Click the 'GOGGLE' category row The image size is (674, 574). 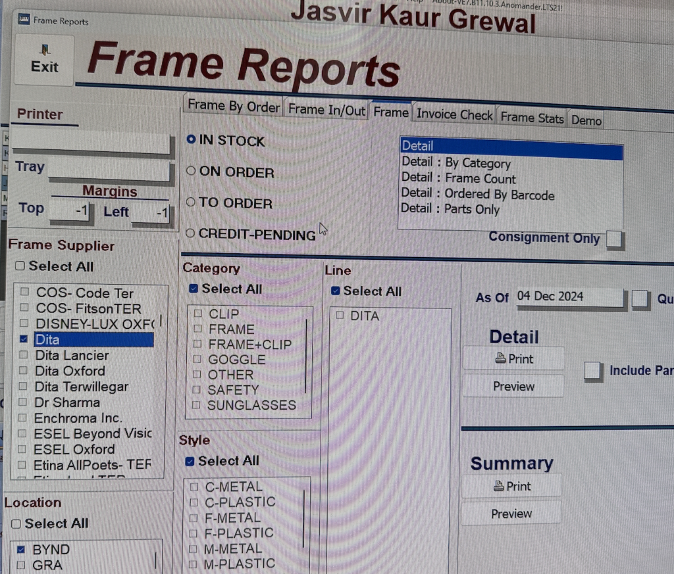(236, 360)
